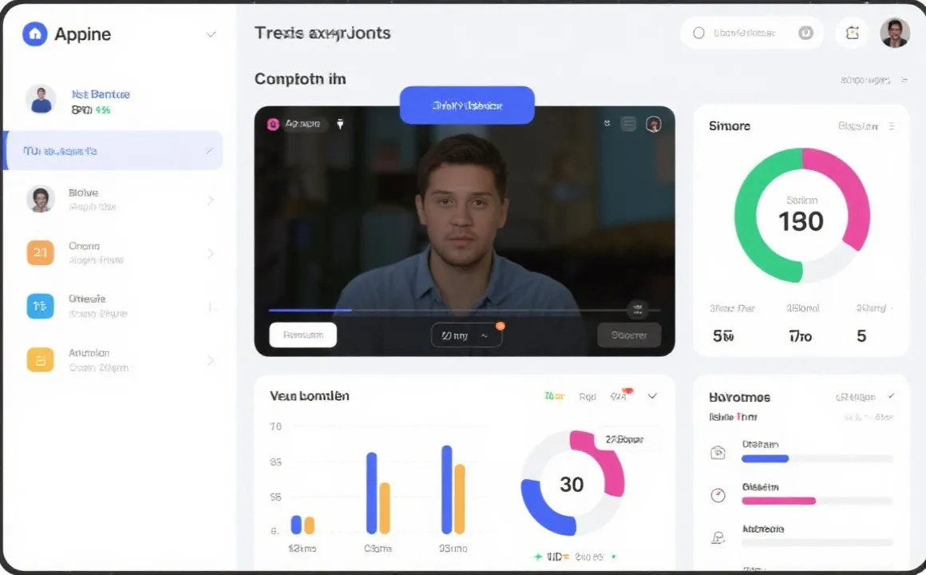Viewport: 926px width, 575px height.
Task: Click the microphone icon in video header
Action: [340, 124]
